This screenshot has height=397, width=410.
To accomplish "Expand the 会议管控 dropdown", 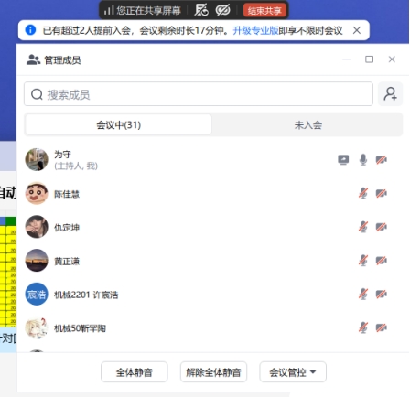I will point(293,372).
